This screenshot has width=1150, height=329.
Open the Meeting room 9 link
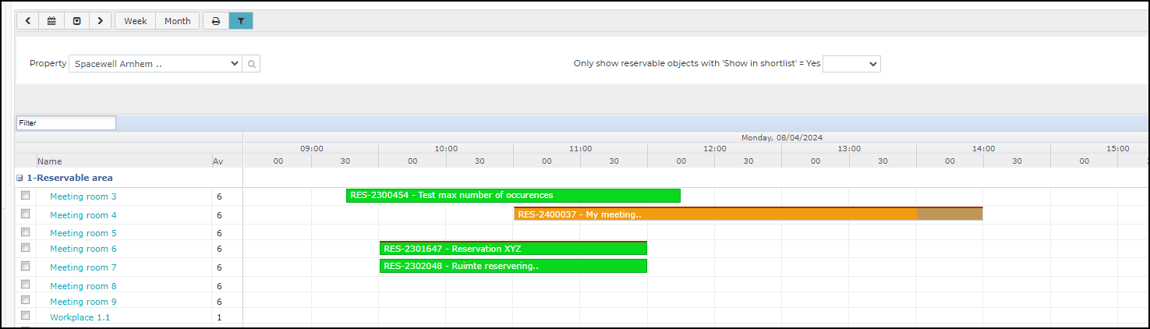[83, 302]
